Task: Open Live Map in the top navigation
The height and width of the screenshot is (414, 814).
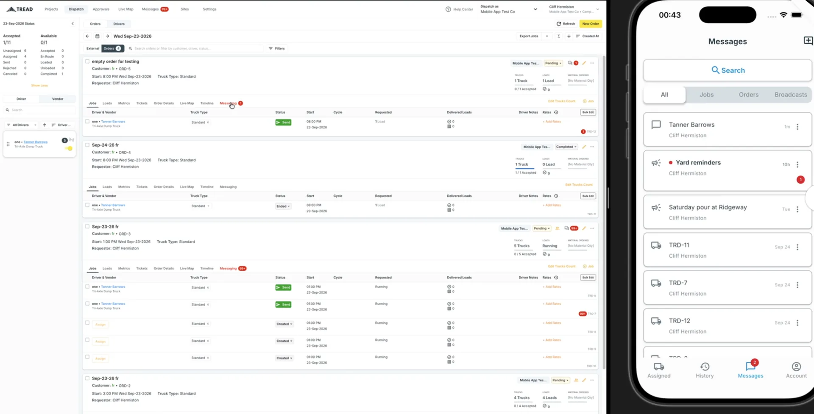Action: 125,9
